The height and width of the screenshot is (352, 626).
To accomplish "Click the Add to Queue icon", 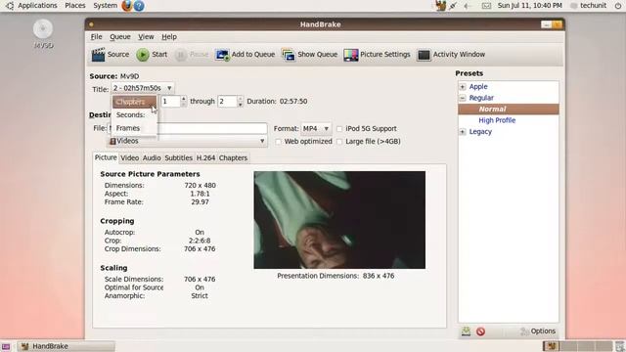I will tap(222, 55).
